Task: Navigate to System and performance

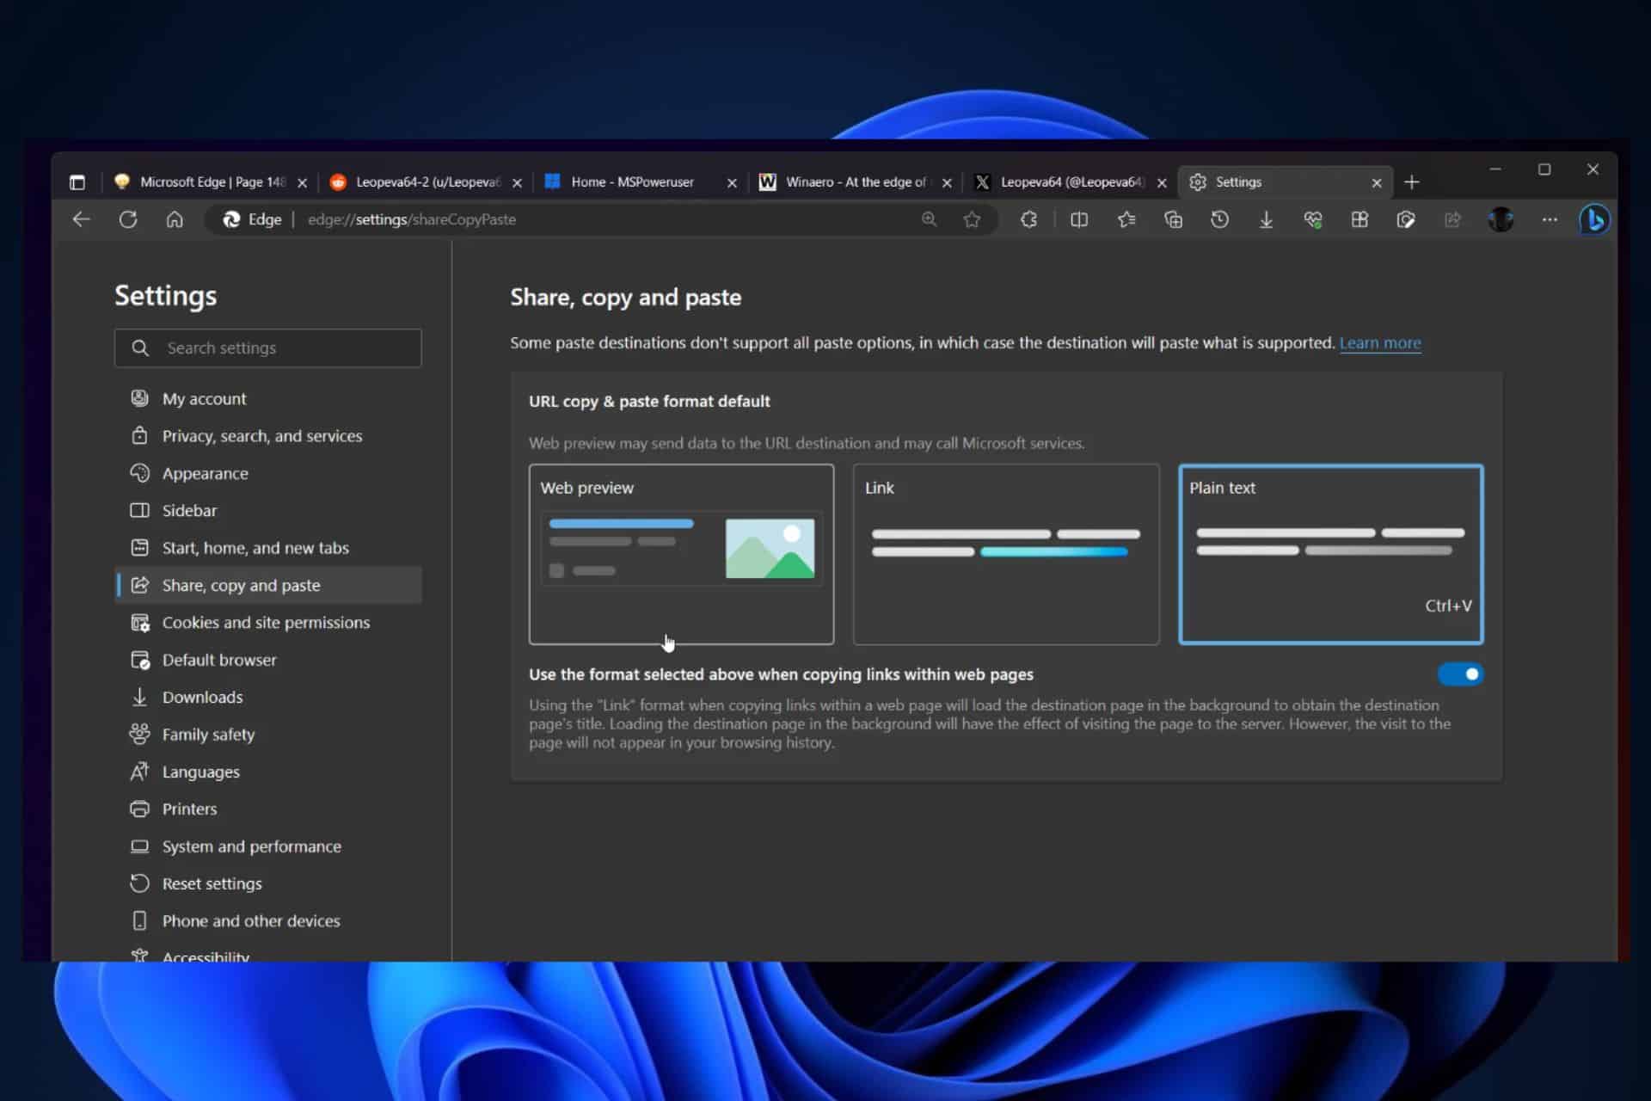Action: coord(252,846)
